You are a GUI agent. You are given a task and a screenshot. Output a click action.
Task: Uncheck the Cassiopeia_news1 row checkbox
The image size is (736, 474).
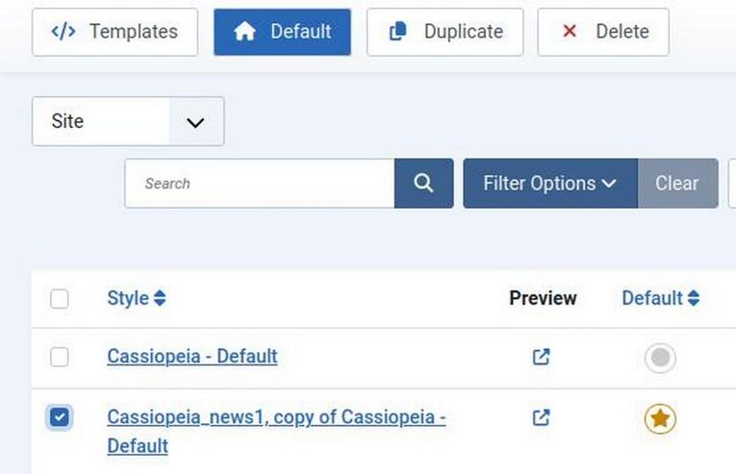pos(60,417)
